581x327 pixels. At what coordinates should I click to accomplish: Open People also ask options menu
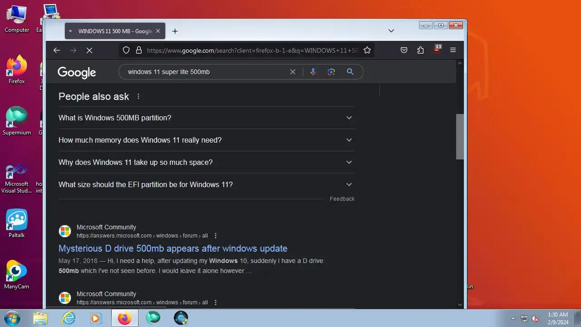(138, 96)
